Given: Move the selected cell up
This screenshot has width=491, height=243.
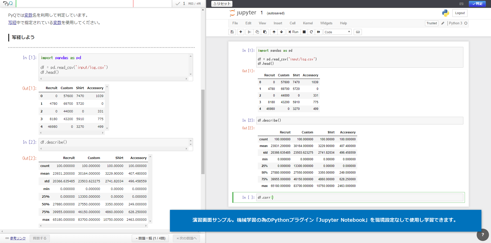Looking at the screenshot, I should point(274,32).
